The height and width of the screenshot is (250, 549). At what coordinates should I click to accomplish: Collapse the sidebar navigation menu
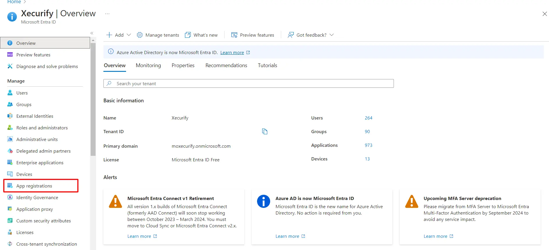(92, 33)
